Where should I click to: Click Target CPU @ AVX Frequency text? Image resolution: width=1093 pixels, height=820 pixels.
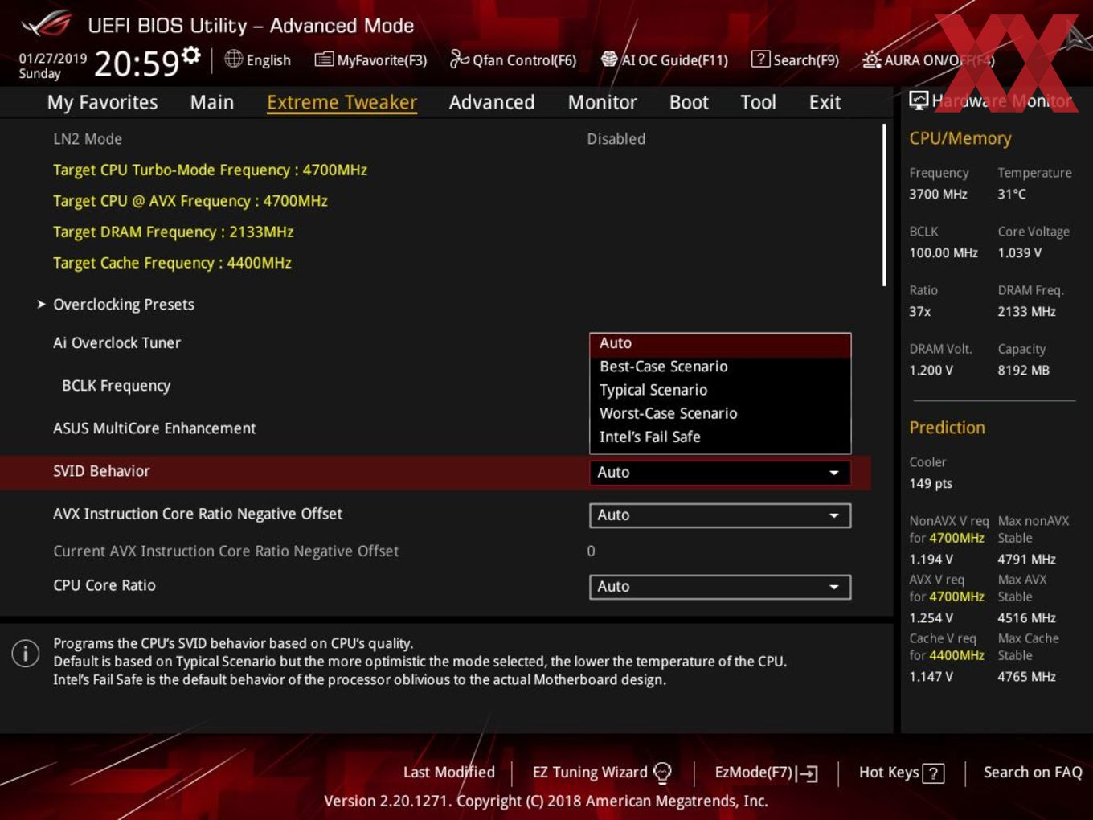(190, 201)
